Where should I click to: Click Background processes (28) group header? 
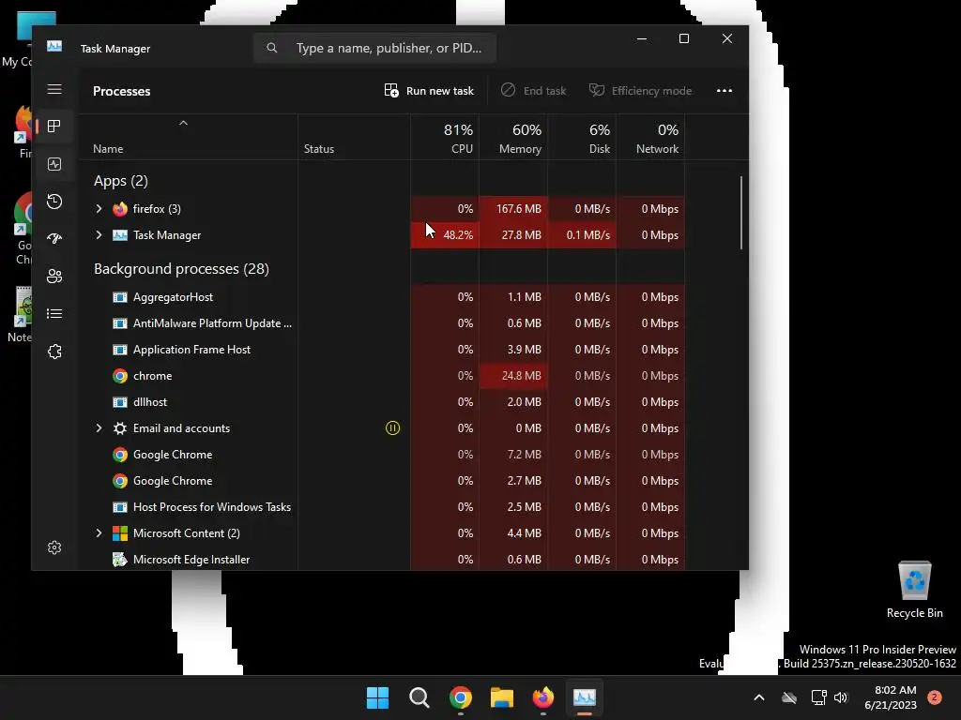(x=181, y=269)
